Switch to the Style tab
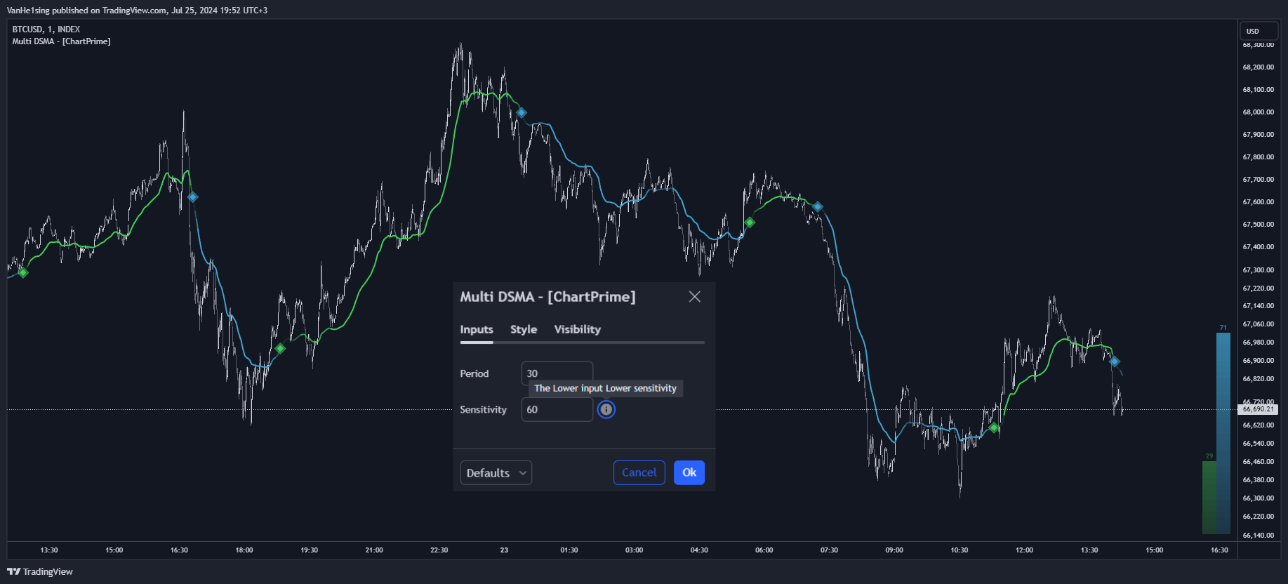 (524, 329)
